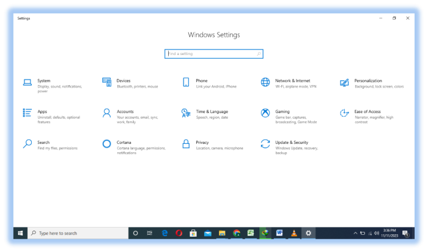Viewport: 428px width, 252px height.
Task: Open Update & Security arrows icon
Action: 265,144
